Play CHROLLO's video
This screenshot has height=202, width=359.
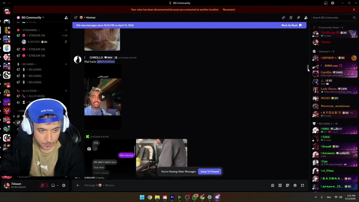tap(103, 97)
